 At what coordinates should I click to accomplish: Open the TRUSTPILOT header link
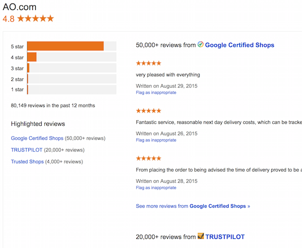[x=225, y=236]
